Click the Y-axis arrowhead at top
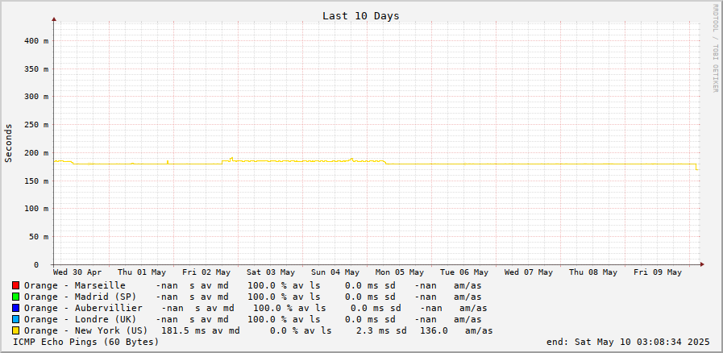723x353 pixels. point(54,19)
